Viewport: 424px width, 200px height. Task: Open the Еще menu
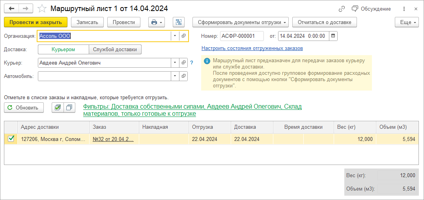[406, 22]
